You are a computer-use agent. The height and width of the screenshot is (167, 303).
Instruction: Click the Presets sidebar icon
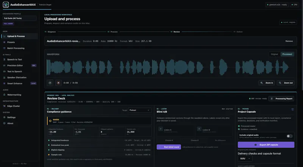click(x=4, y=42)
